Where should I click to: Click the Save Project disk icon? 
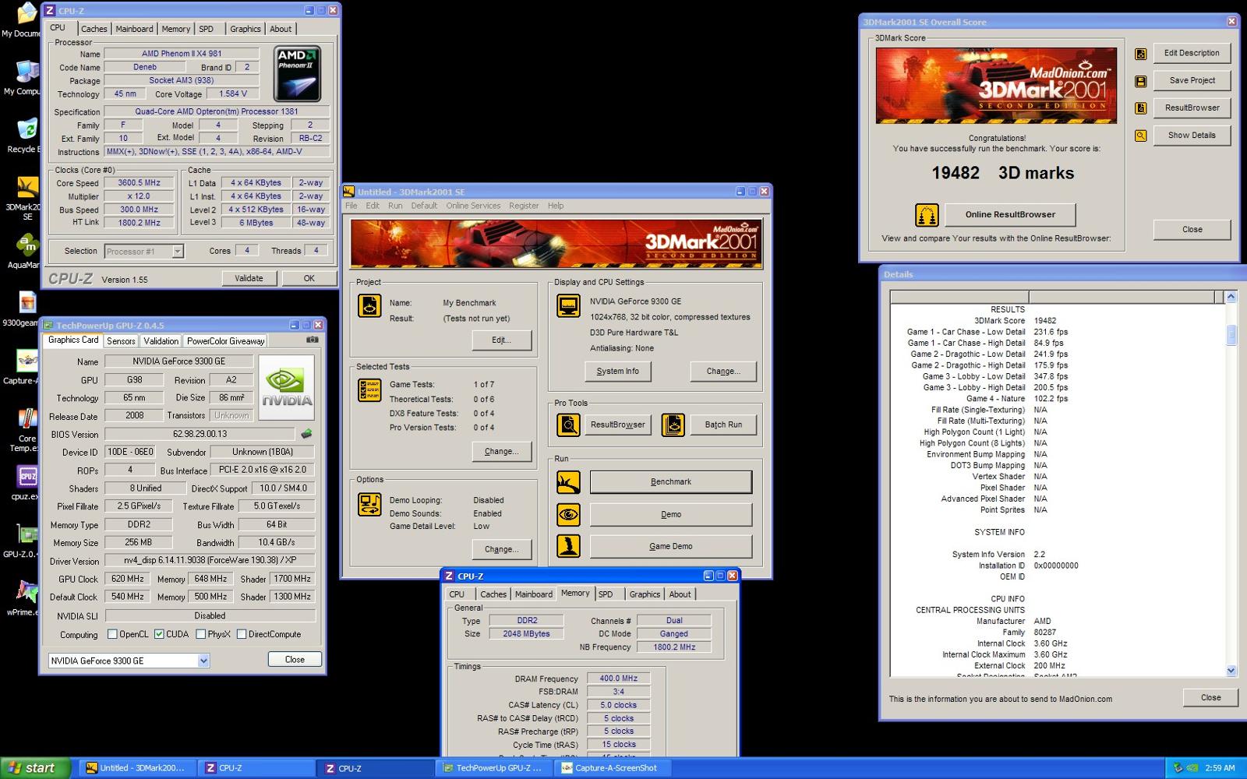(1141, 81)
